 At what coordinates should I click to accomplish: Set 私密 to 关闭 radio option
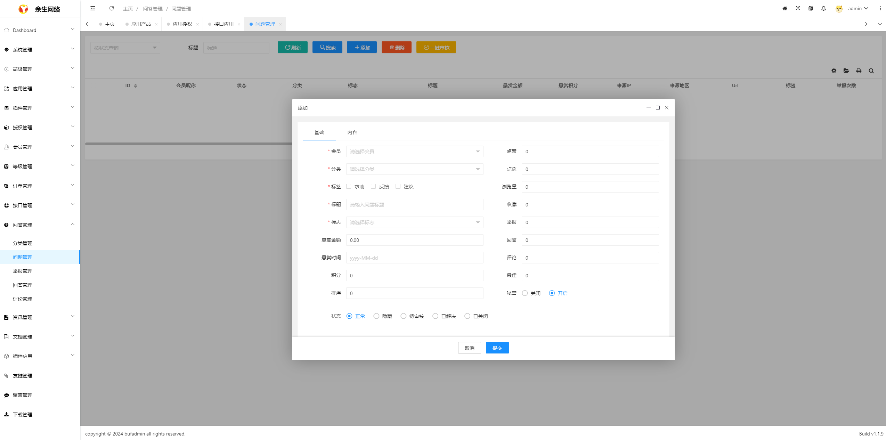click(525, 293)
